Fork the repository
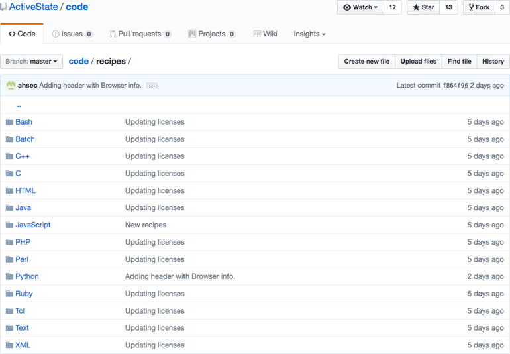 tap(479, 7)
